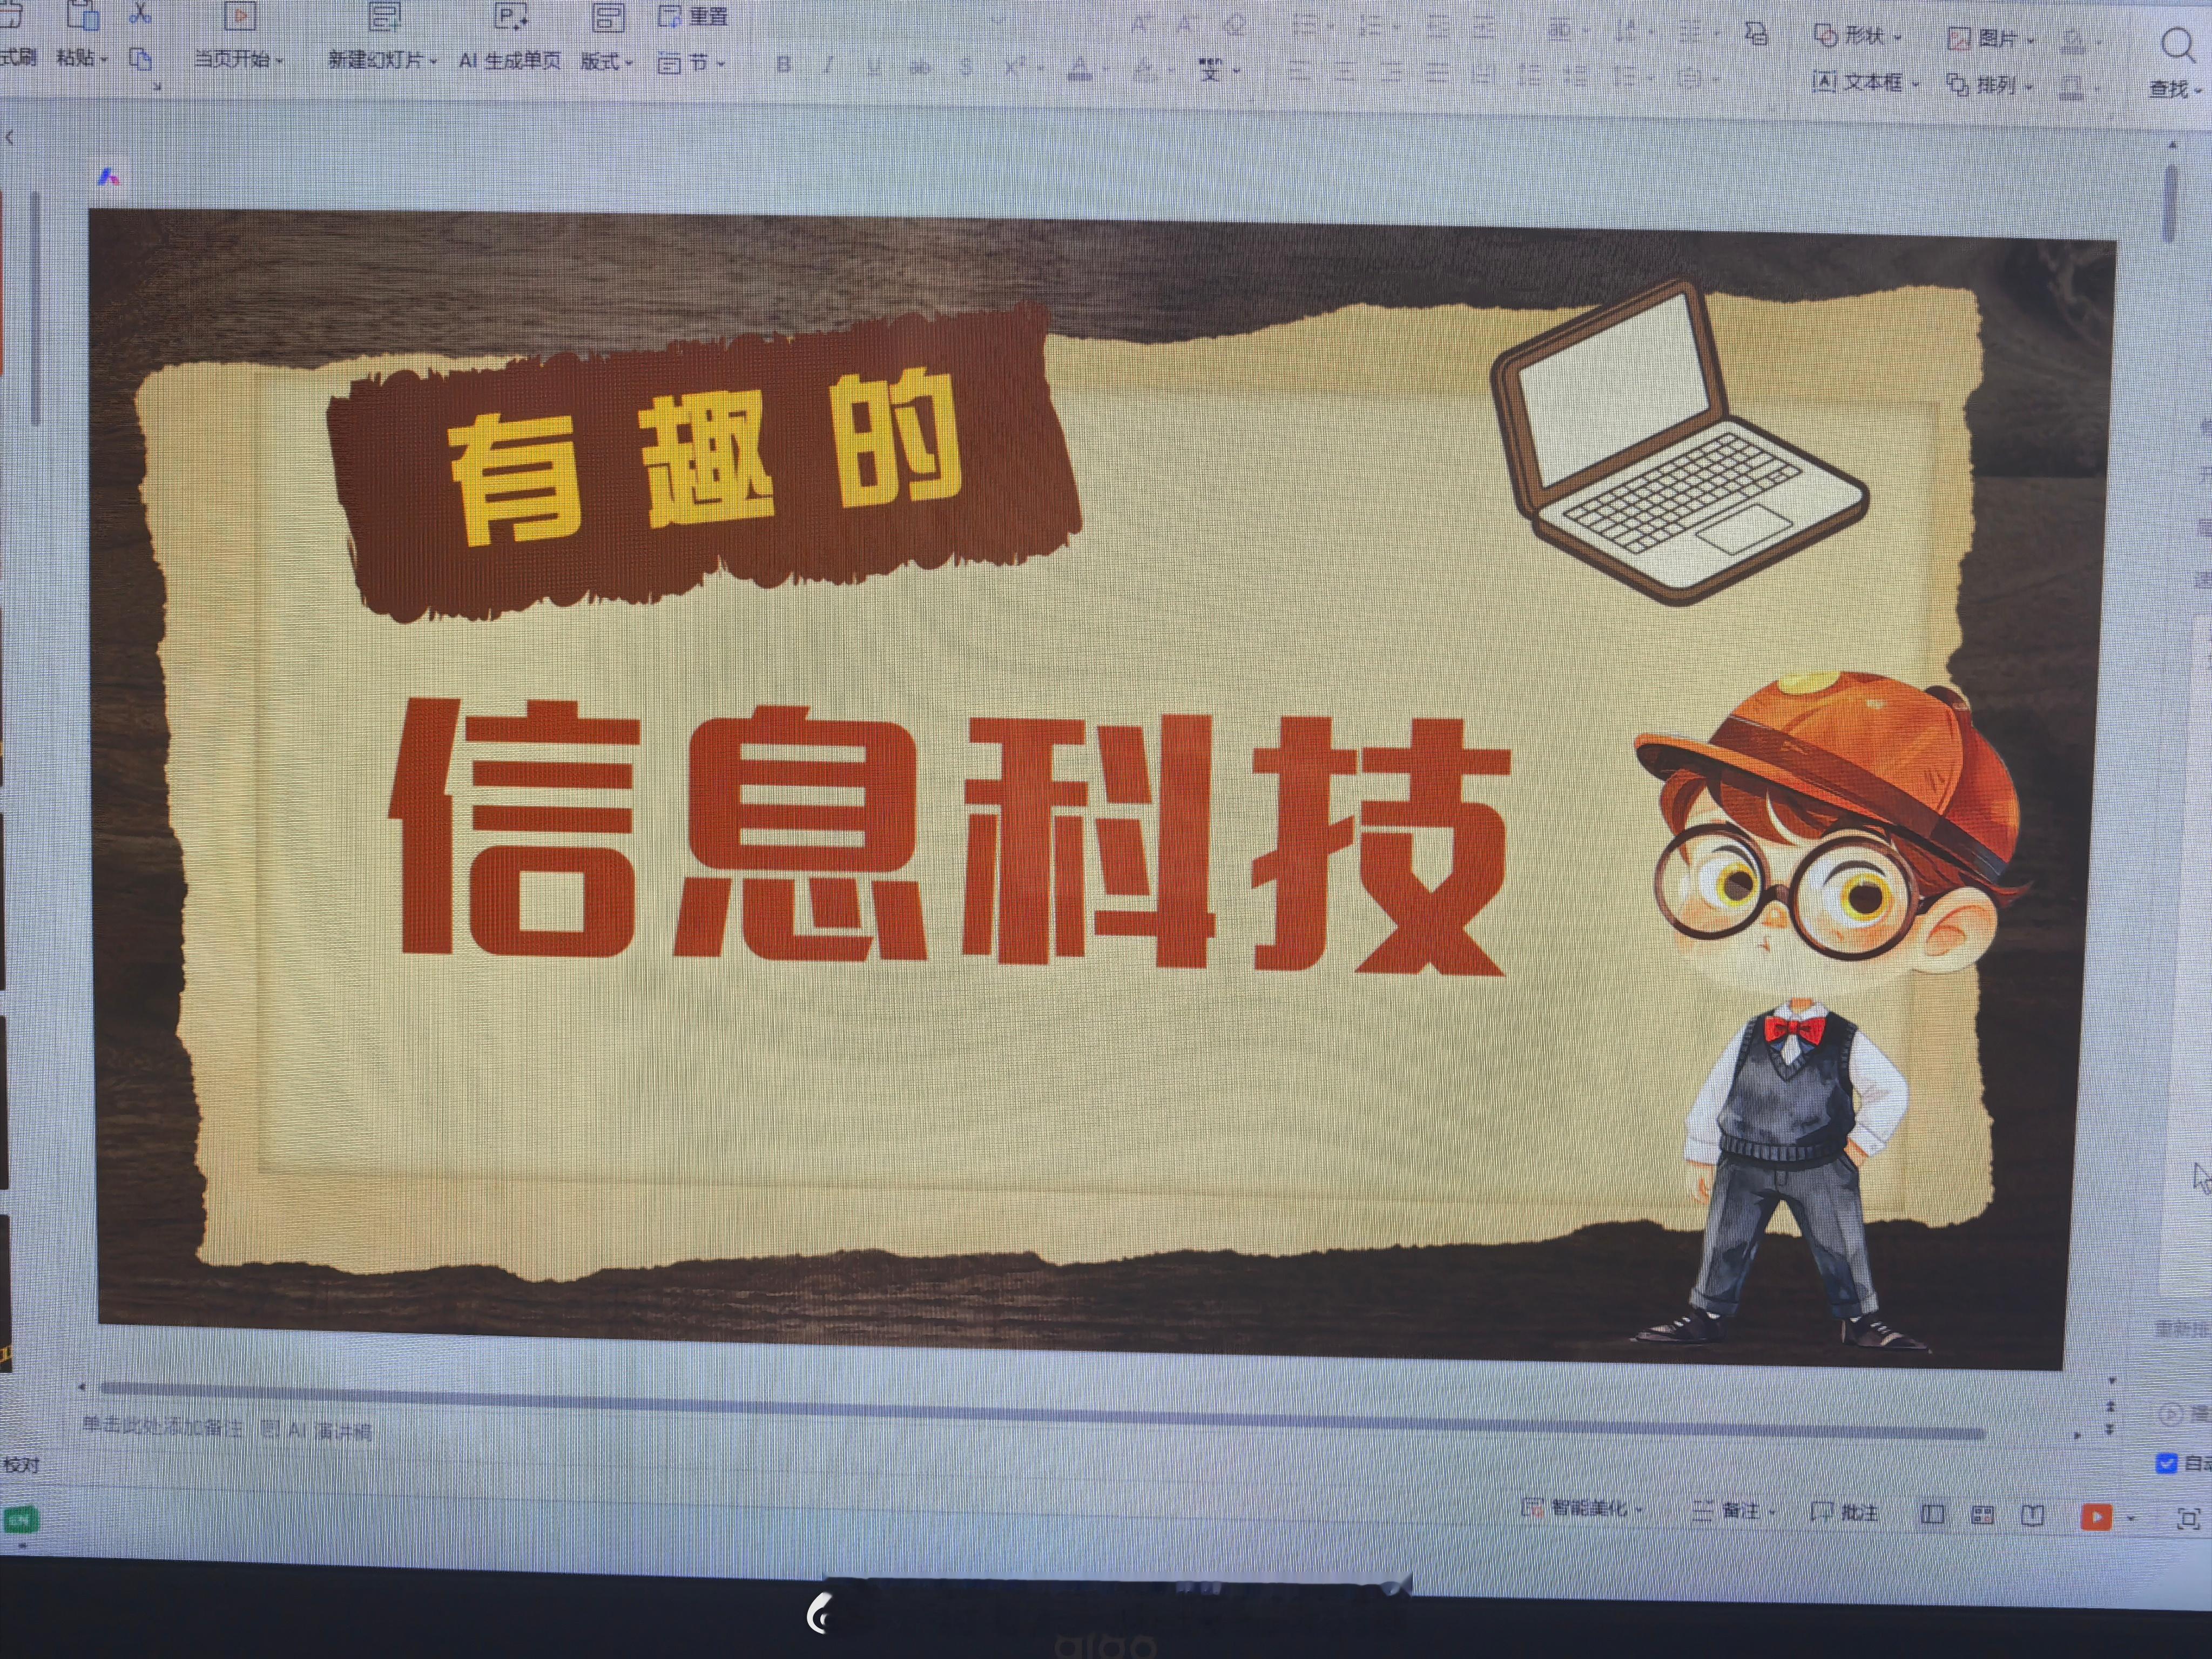The width and height of the screenshot is (2212, 1659).
Task: Toggle the blue checkbox at right panel
Action: (x=2166, y=1464)
